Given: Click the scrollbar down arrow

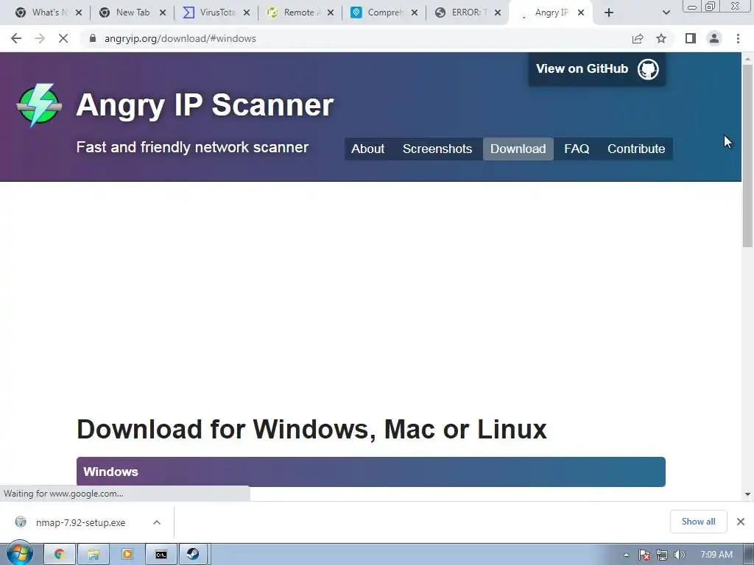Looking at the screenshot, I should pyautogui.click(x=747, y=494).
